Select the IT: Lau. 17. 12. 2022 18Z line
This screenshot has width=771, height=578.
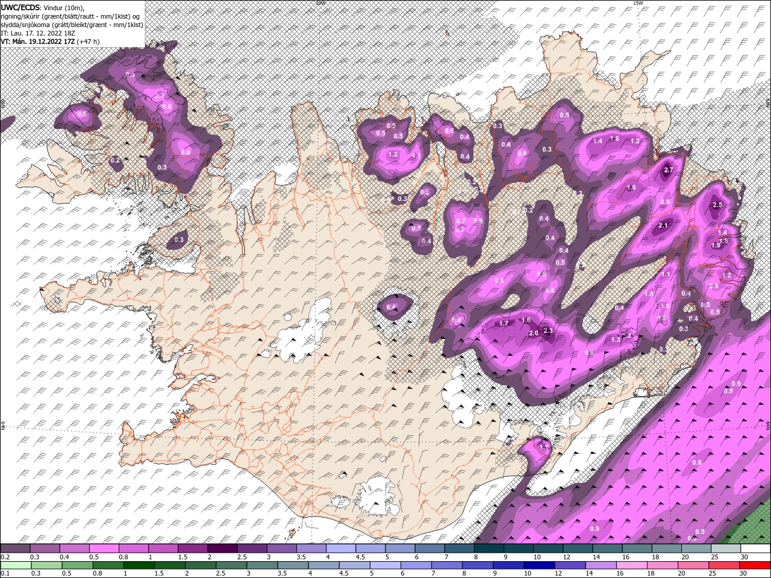tap(37, 33)
